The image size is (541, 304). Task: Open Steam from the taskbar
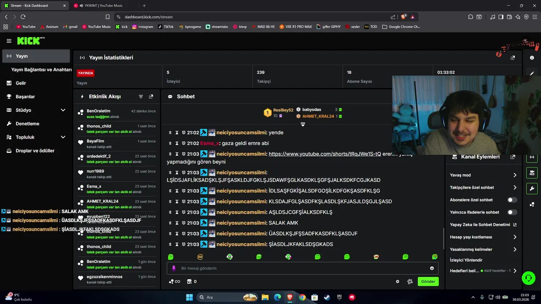(327, 297)
